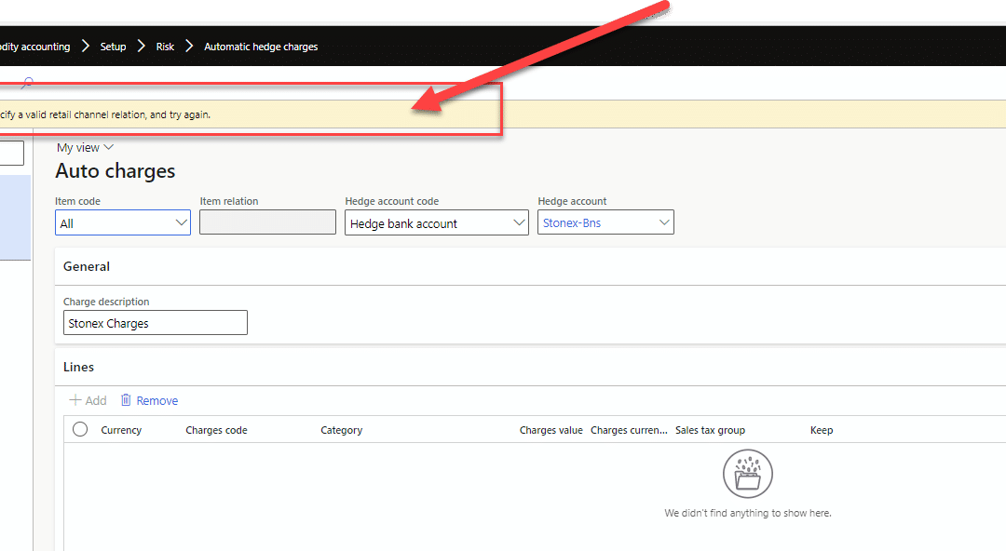Click the Add button in Lines
1006x551 pixels.
[x=88, y=400]
